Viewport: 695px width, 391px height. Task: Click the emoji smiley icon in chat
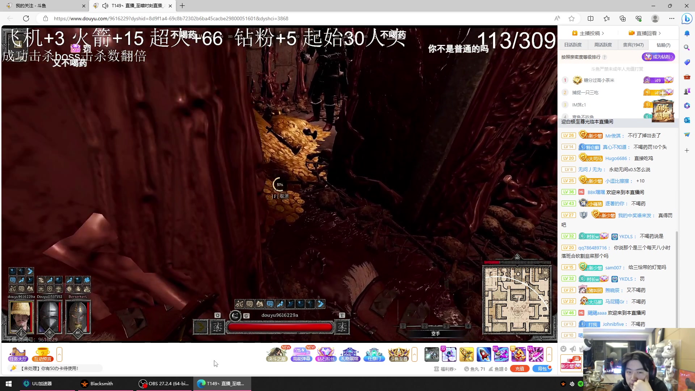point(563,349)
